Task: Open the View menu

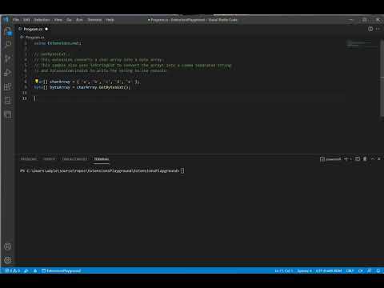Action: click(58, 20)
